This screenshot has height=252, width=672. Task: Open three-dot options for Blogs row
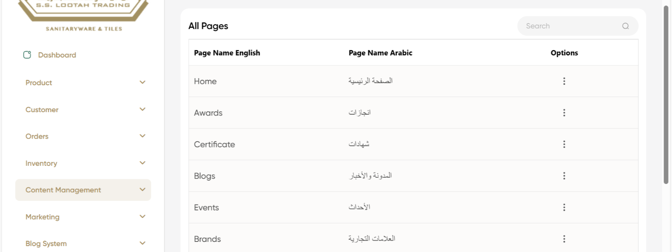[x=564, y=176]
